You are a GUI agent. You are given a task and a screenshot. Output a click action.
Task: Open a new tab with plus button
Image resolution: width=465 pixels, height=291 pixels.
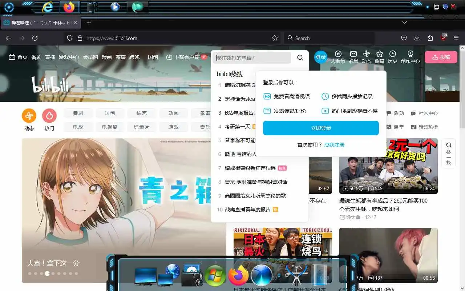pos(89,23)
